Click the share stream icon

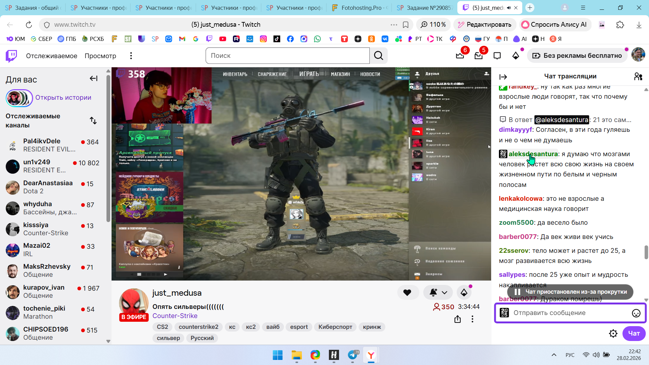[x=457, y=319]
